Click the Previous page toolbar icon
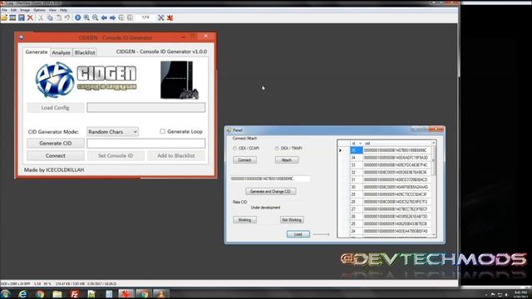This screenshot has width=532, height=299. (x=121, y=17)
